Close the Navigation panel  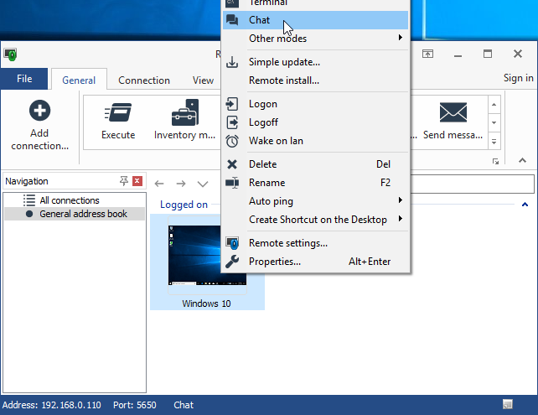[x=137, y=181]
